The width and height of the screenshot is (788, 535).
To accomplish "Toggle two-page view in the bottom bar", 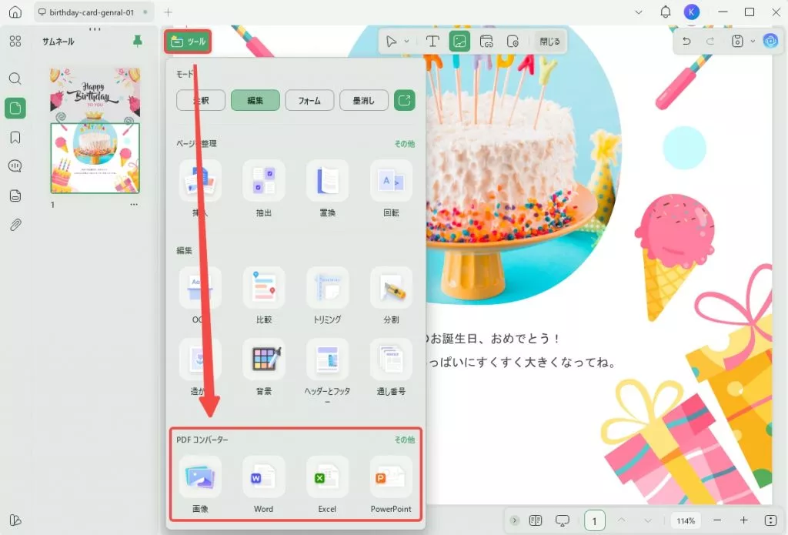I will [x=536, y=520].
